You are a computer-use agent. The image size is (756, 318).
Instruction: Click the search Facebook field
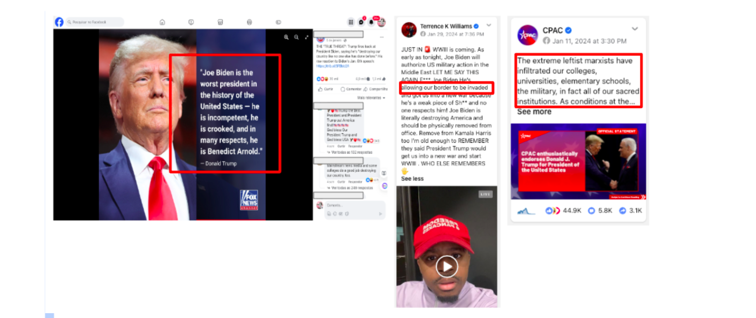(x=95, y=22)
